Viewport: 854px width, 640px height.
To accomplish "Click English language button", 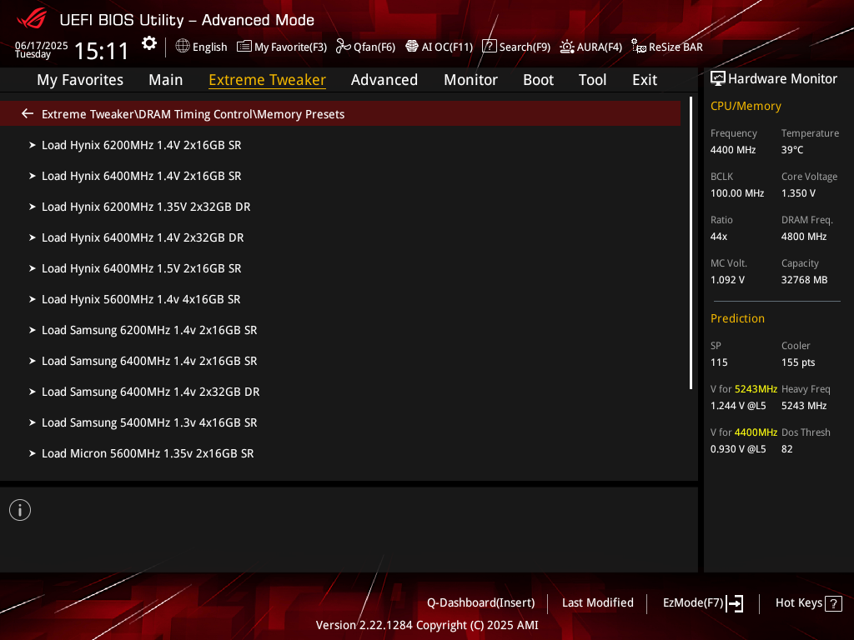I will click(x=209, y=47).
